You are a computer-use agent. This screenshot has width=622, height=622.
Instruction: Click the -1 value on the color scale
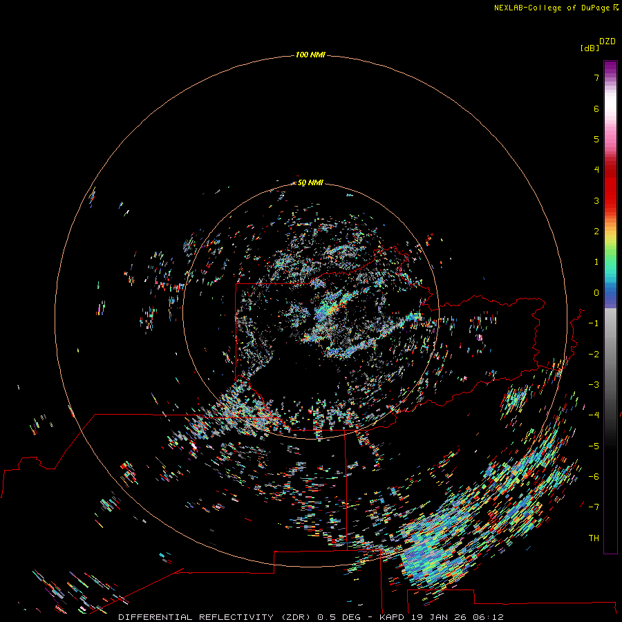coord(594,323)
